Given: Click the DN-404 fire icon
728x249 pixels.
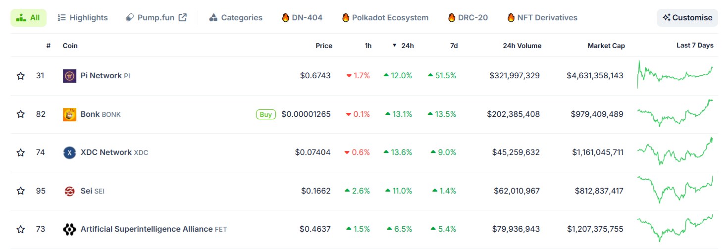Looking at the screenshot, I should (285, 18).
